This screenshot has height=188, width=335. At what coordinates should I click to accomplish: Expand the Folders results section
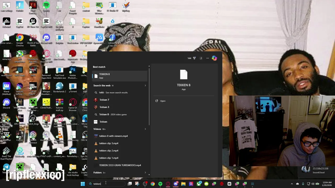tap(145, 173)
